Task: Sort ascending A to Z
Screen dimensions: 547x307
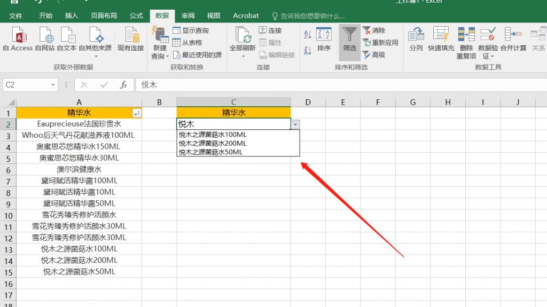Action: (x=307, y=34)
